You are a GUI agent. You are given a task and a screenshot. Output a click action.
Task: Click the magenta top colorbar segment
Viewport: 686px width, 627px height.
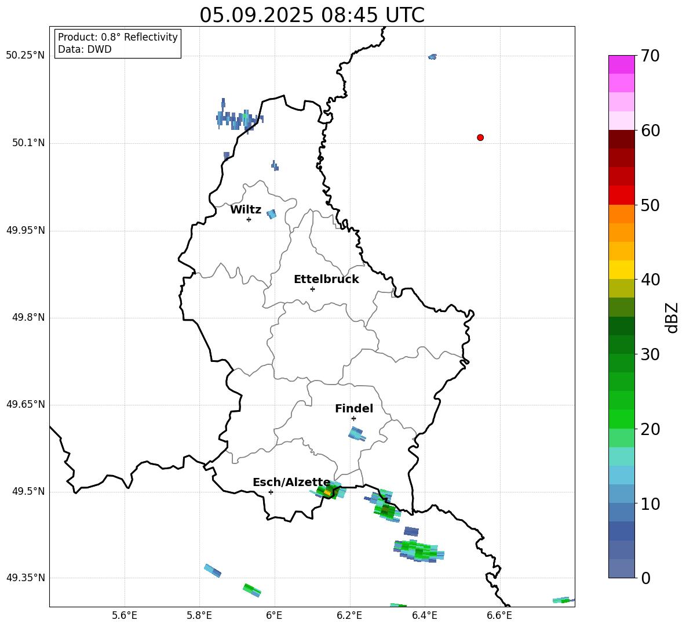pyautogui.click(x=621, y=64)
